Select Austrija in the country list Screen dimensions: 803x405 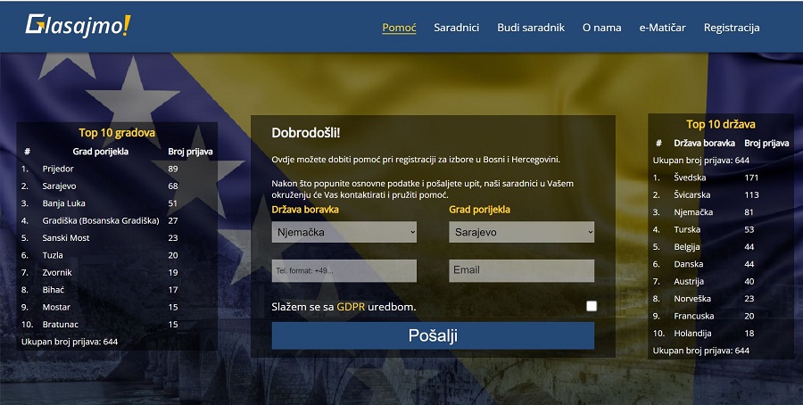[689, 282]
